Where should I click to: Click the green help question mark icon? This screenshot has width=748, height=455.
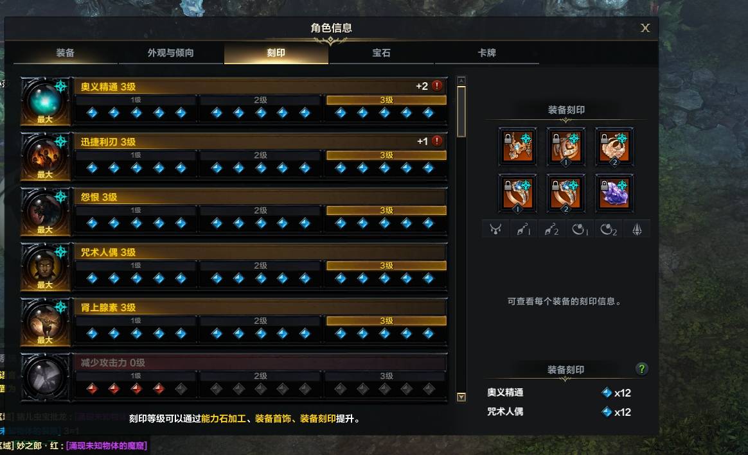coord(641,368)
